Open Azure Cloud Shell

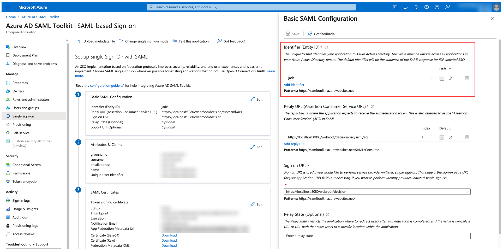395,7
